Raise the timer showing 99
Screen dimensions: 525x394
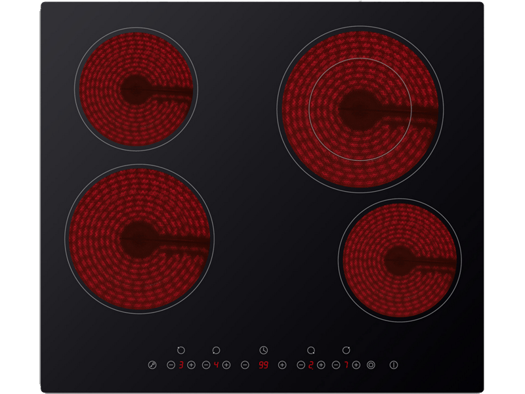pyautogui.click(x=282, y=365)
